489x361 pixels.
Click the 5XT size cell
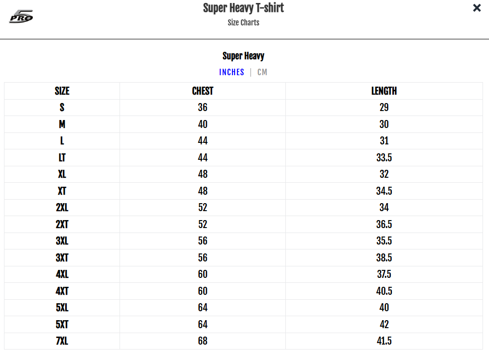(62, 324)
